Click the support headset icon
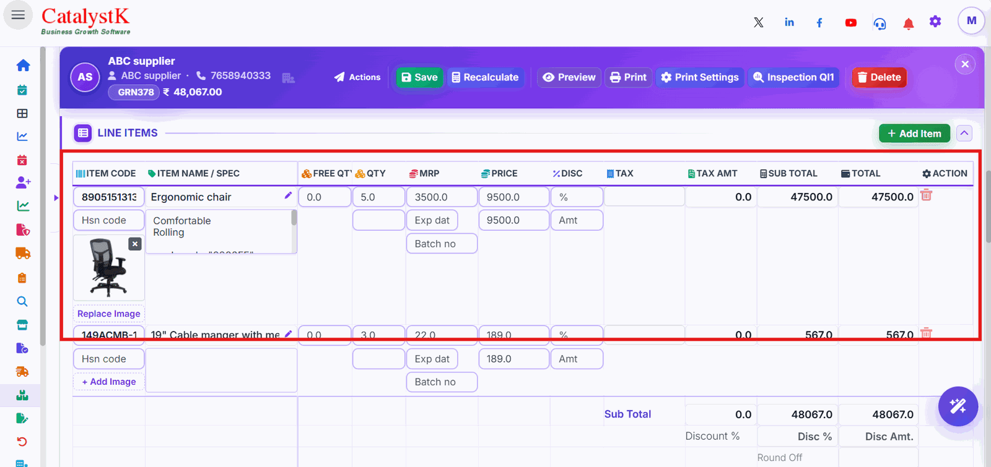Screen dimensions: 991x467 tap(880, 24)
